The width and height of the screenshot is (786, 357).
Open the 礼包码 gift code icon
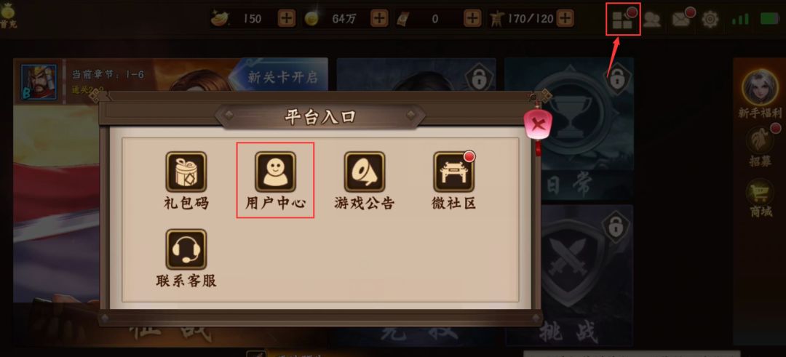pos(186,172)
